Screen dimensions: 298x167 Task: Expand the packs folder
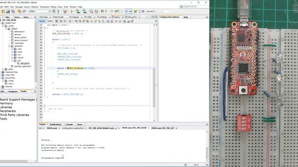[3, 69]
